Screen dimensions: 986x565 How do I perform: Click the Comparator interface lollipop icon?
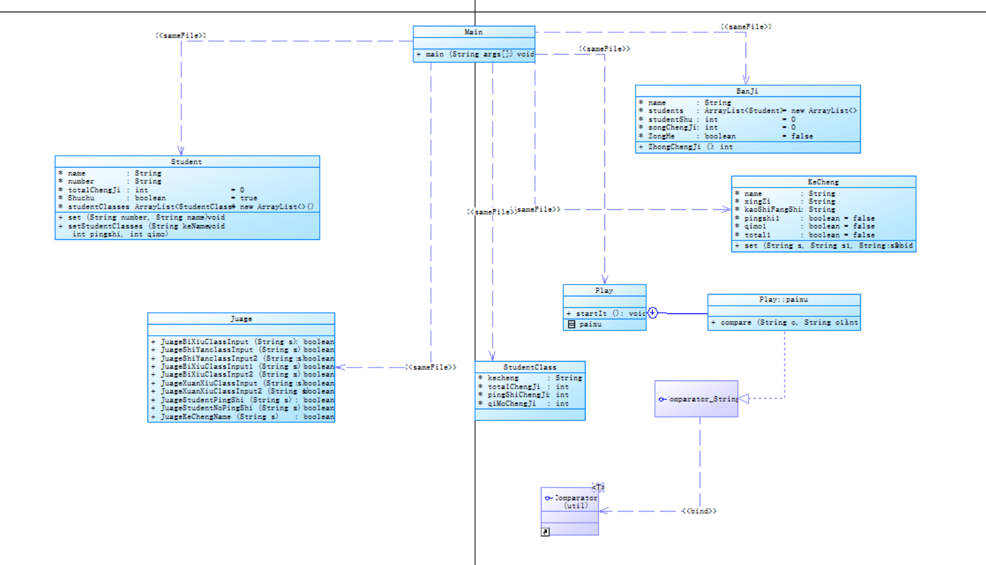point(549,498)
